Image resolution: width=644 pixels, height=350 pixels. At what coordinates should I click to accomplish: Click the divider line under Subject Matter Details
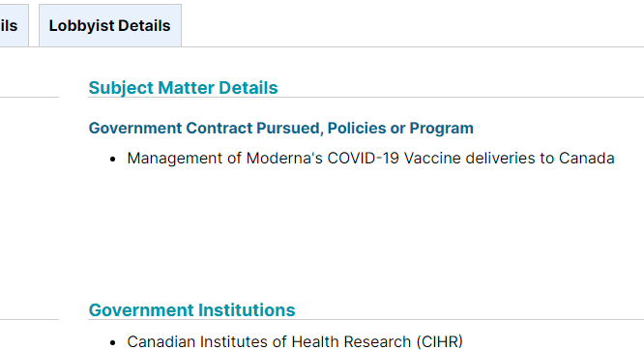click(x=366, y=98)
